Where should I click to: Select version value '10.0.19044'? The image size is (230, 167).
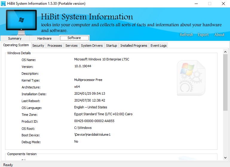[83, 66]
